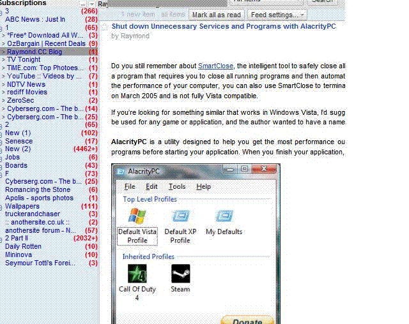
Task: Open the File menu in AlacrityPC
Action: pyautogui.click(x=130, y=187)
